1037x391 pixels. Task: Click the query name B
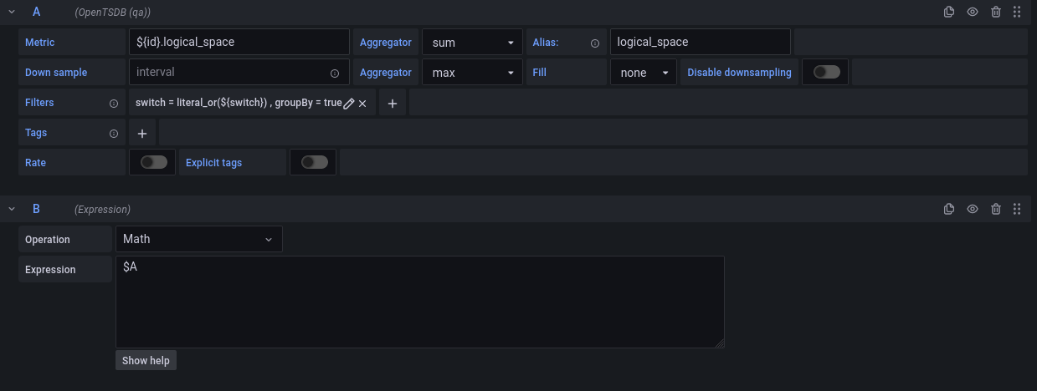click(x=37, y=209)
